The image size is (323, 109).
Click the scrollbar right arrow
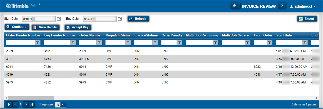(317, 98)
